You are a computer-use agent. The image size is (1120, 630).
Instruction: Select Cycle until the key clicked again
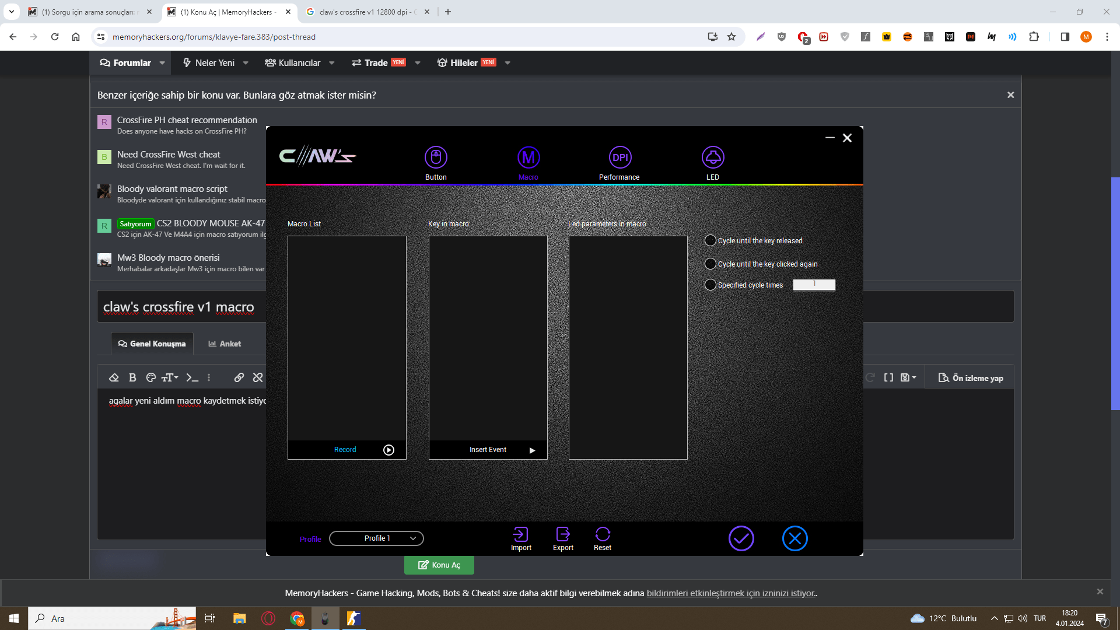coord(710,264)
